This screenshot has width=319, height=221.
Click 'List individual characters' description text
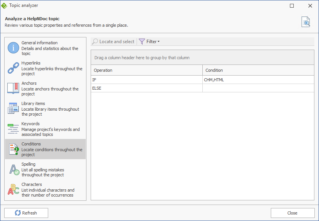click(48, 193)
